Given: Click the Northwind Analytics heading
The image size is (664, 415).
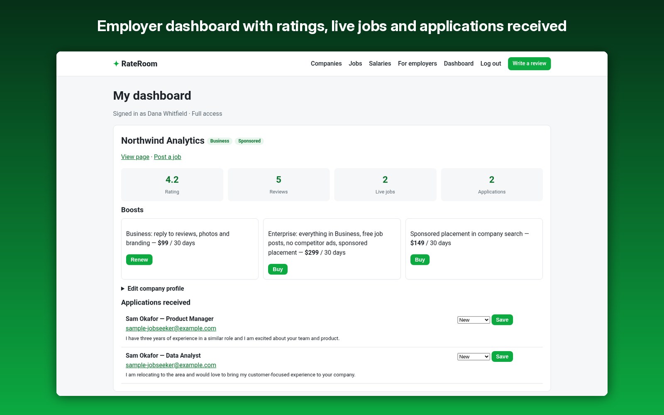Looking at the screenshot, I should click(163, 141).
